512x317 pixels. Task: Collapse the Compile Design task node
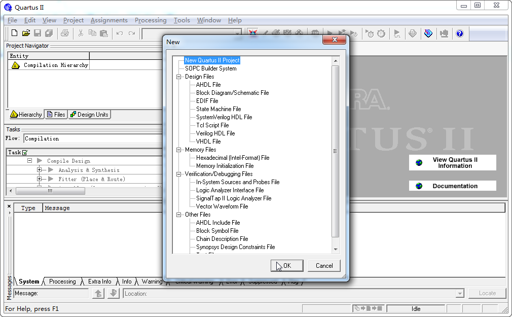[30, 161]
